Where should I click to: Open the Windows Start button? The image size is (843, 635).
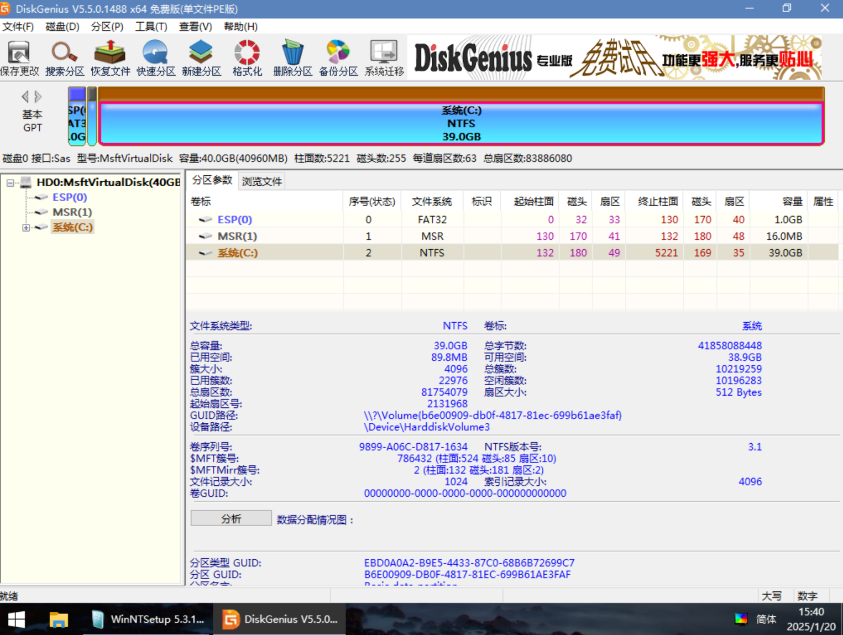point(17,620)
